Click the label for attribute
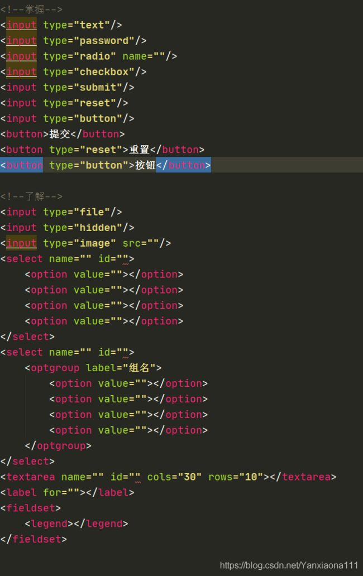 click(x=61, y=492)
